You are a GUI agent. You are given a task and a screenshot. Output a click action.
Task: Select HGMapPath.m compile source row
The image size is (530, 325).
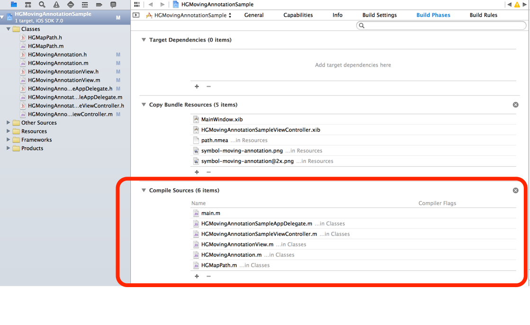point(353,265)
